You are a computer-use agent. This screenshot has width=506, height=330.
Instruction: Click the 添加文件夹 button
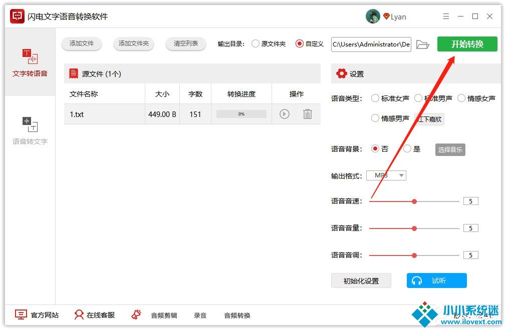(x=134, y=43)
